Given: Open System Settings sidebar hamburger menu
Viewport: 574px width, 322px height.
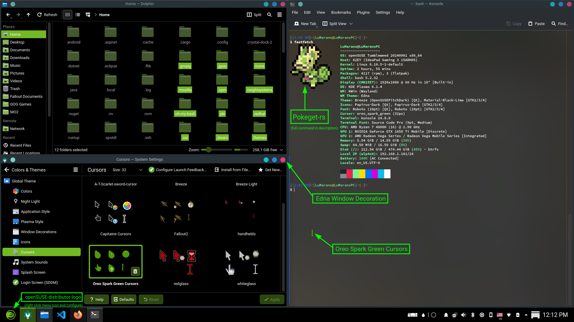Looking at the screenshot, I should [76, 170].
